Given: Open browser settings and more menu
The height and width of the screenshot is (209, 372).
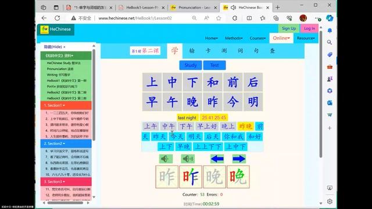Looking at the screenshot, I should pyautogui.click(x=317, y=18).
